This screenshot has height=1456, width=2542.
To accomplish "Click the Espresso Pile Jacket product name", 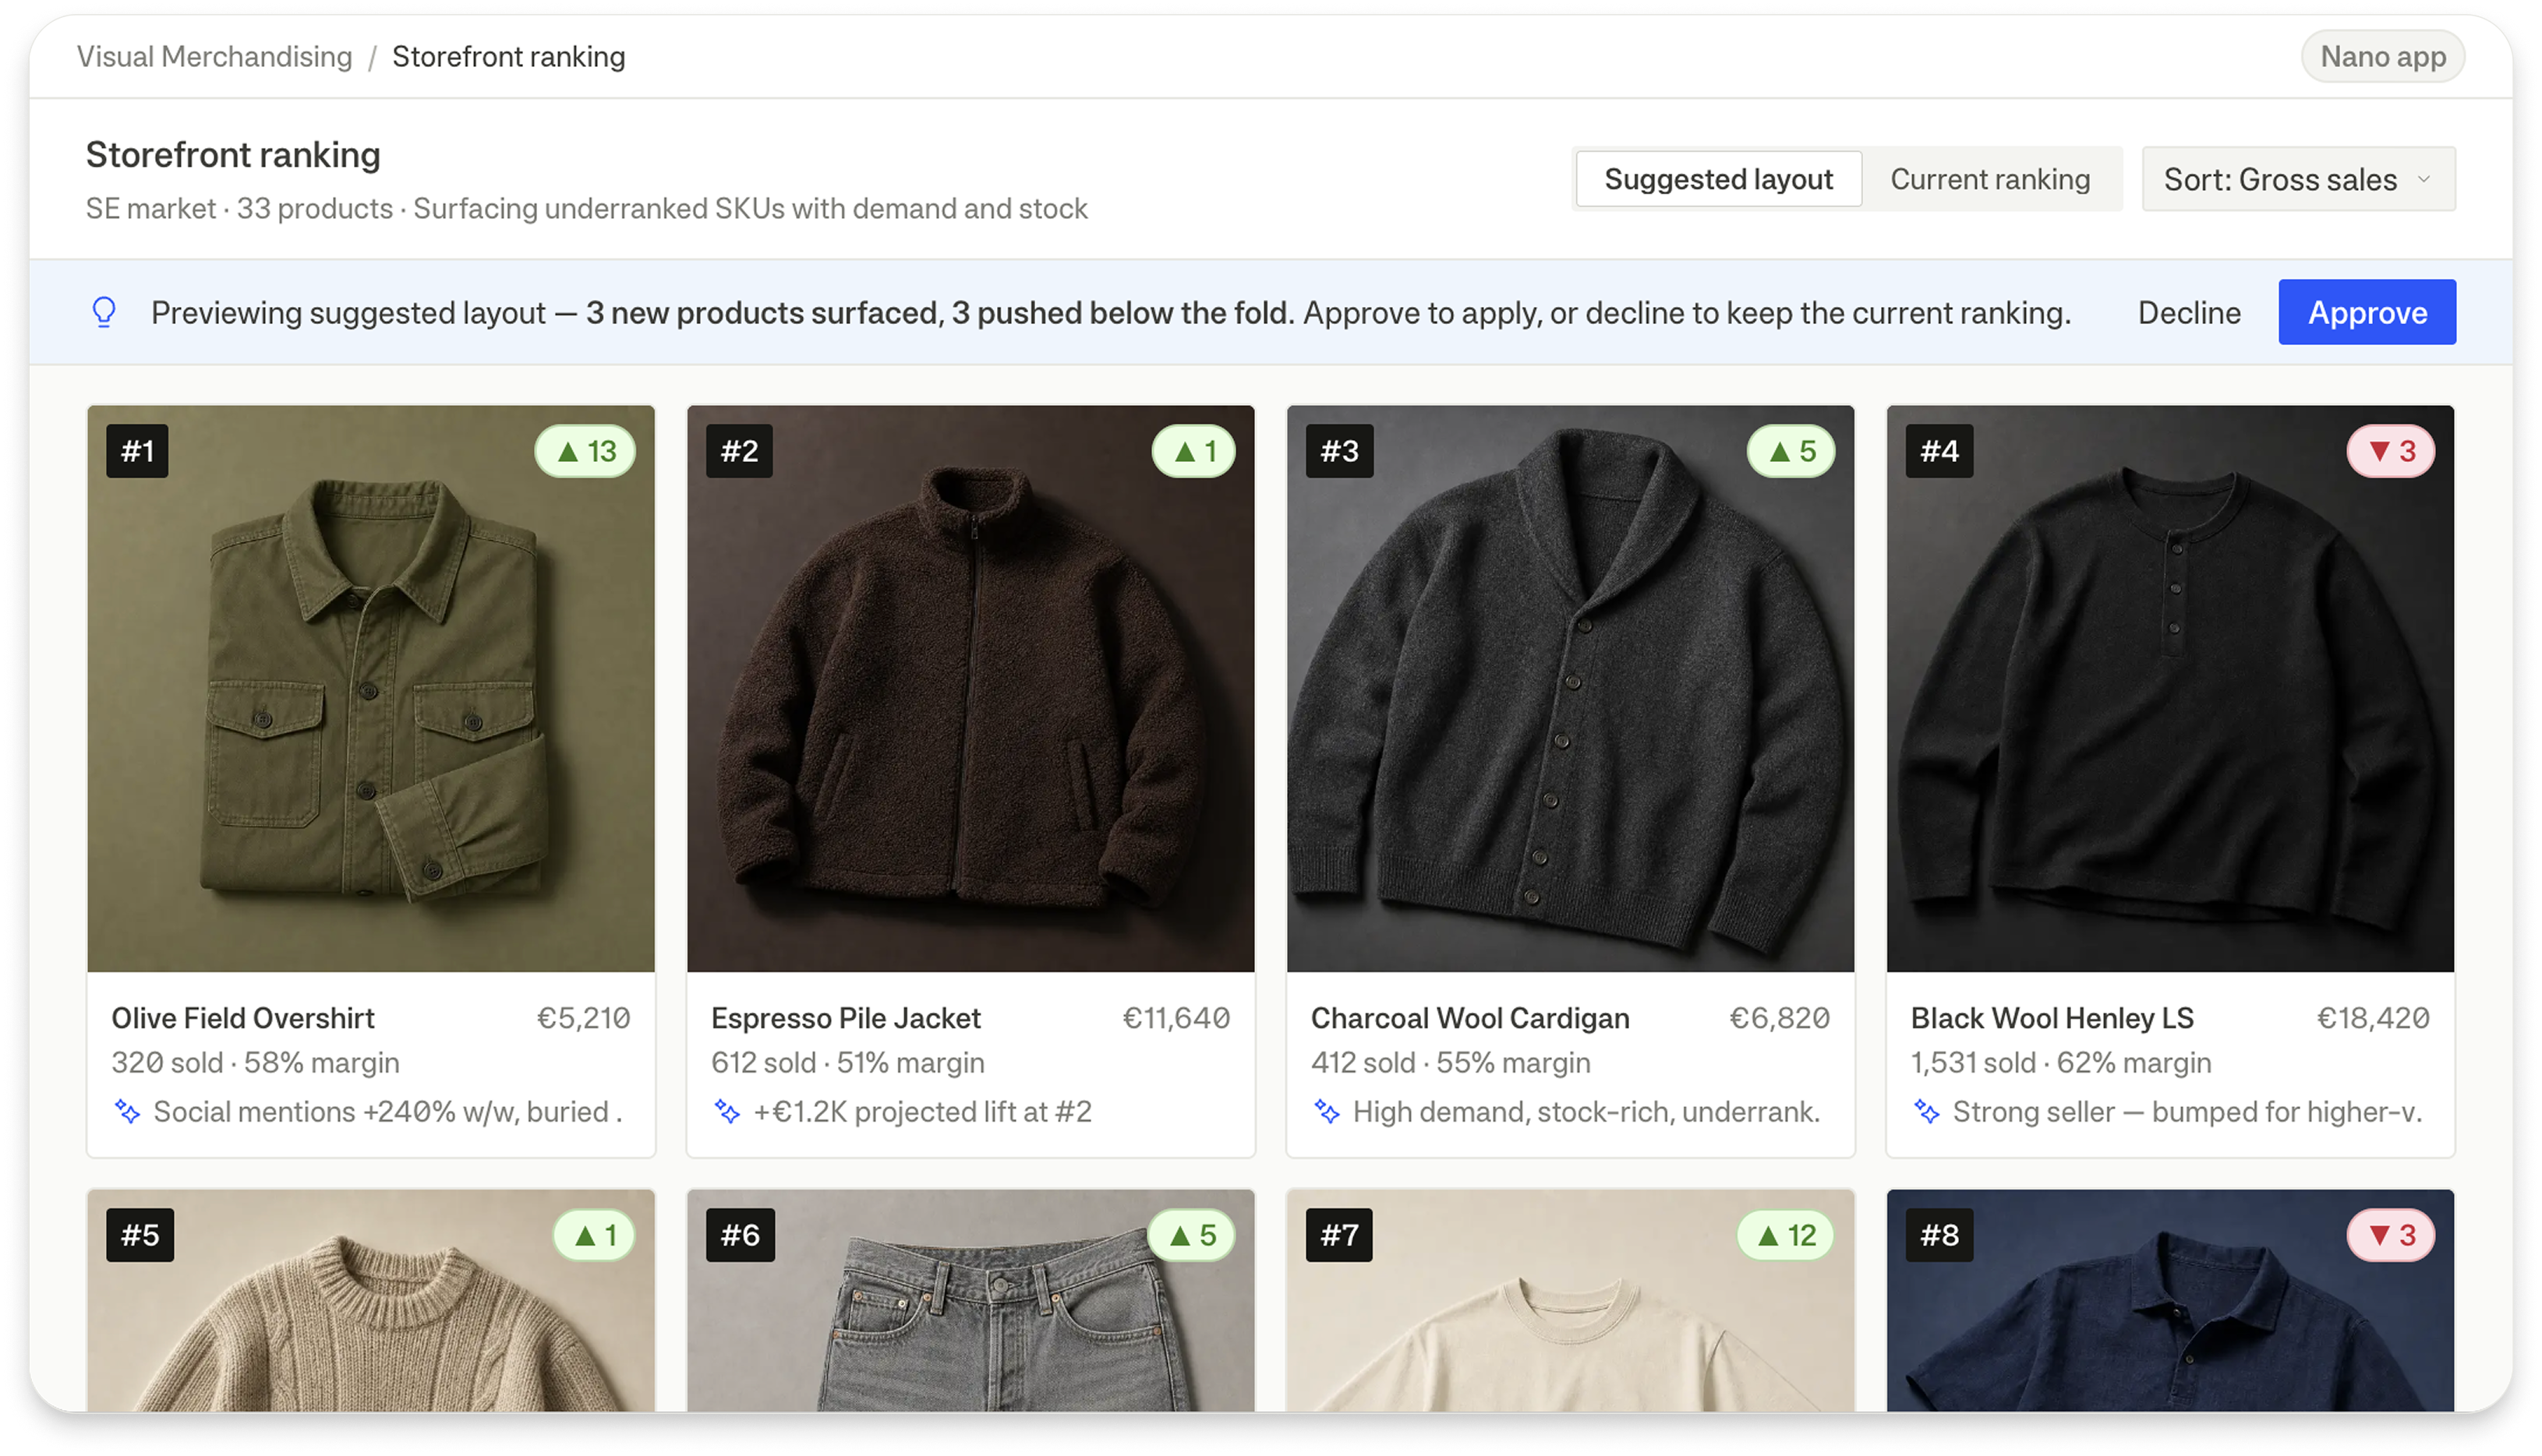I will [847, 1017].
